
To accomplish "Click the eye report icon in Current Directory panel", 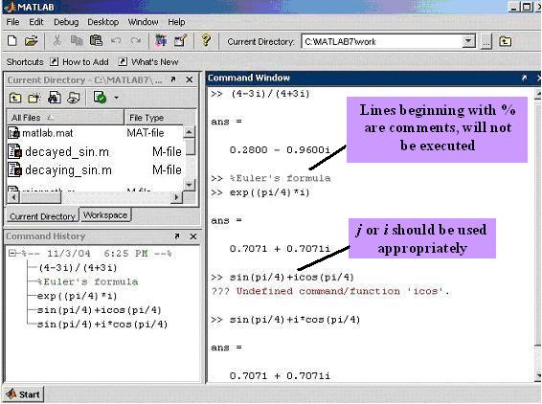I will (74, 99).
